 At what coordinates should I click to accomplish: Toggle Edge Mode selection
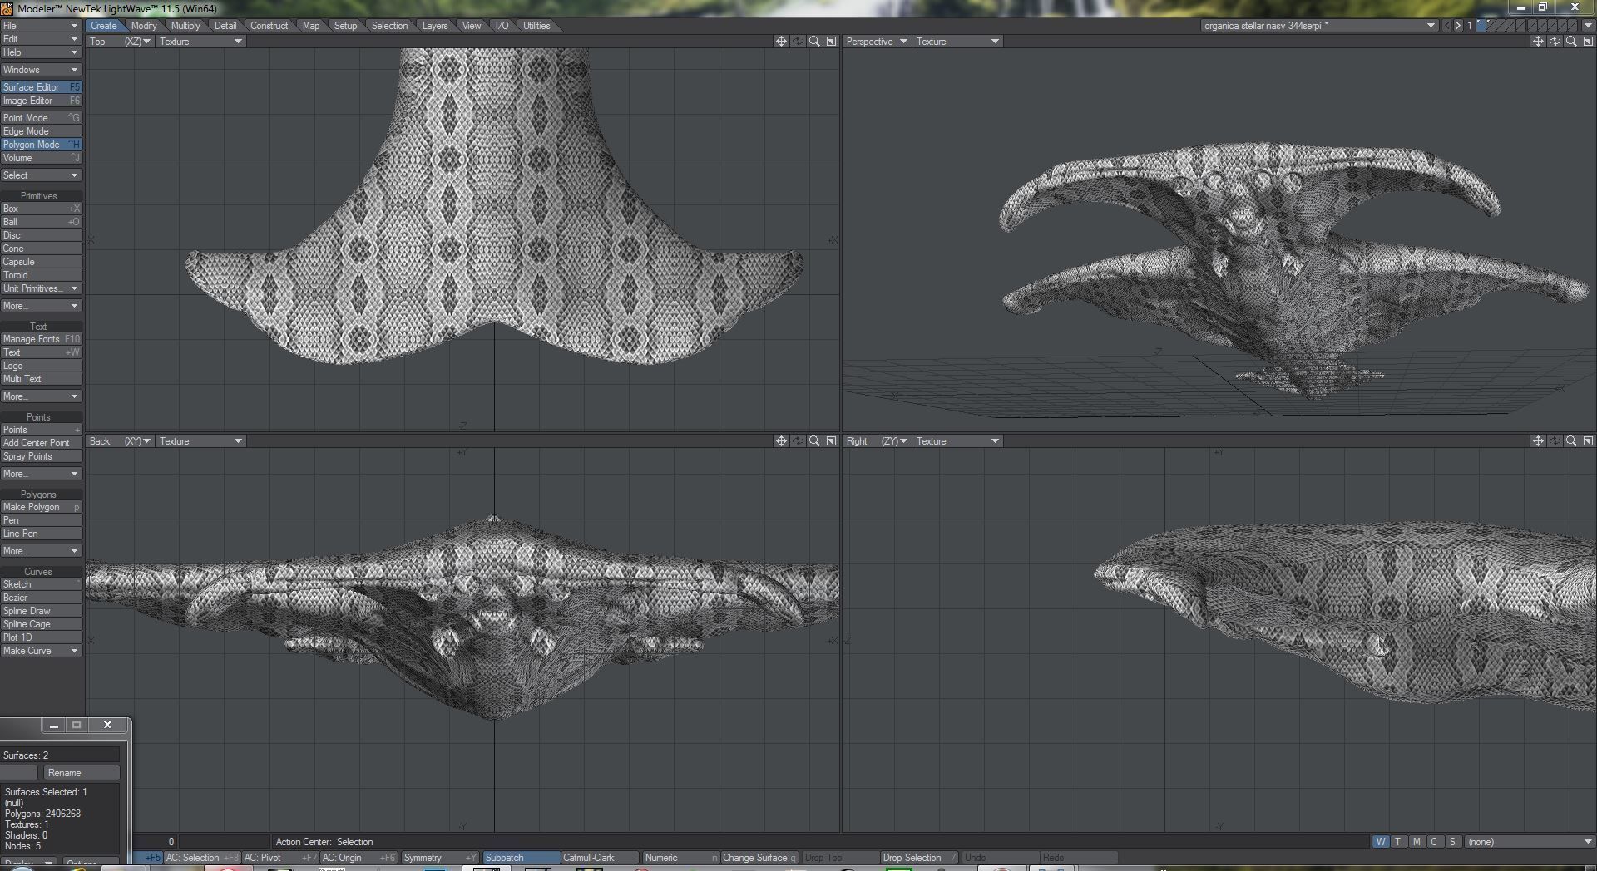[41, 131]
